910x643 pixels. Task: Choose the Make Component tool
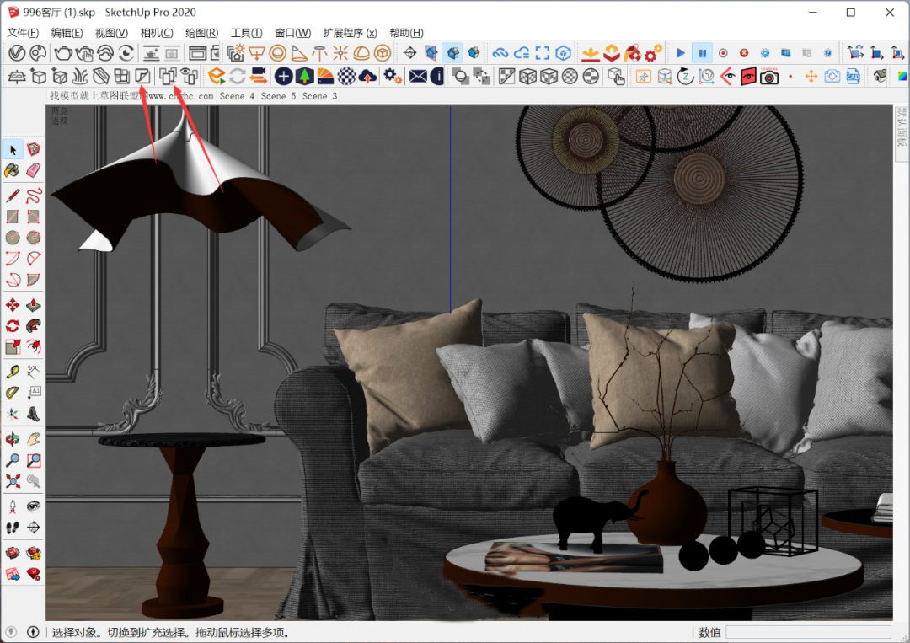[x=34, y=150]
